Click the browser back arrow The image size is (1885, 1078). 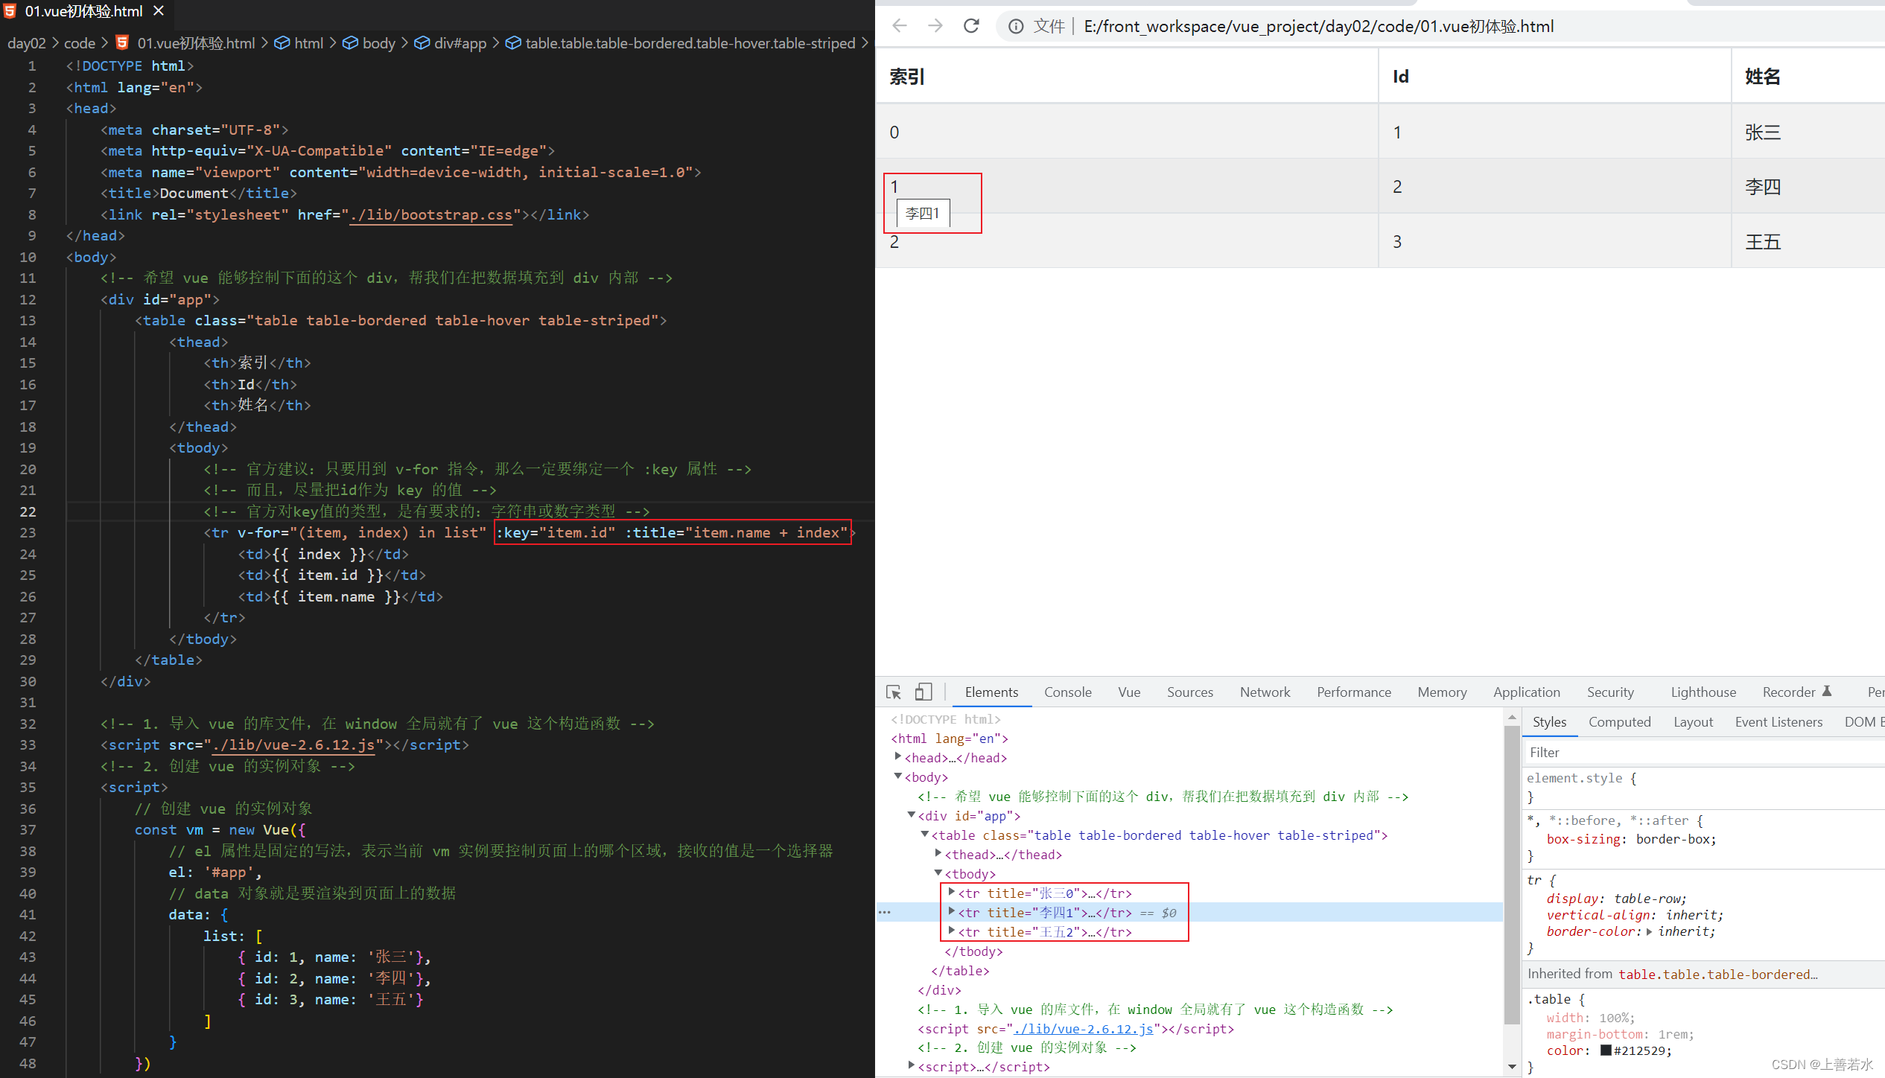(900, 26)
